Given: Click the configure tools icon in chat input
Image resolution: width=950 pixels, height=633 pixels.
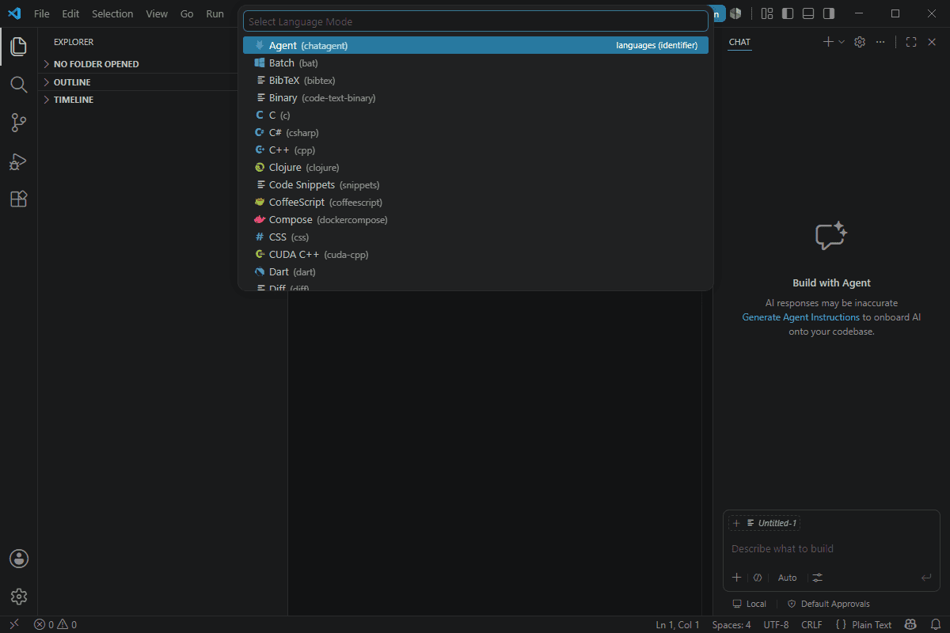Looking at the screenshot, I should pos(818,578).
